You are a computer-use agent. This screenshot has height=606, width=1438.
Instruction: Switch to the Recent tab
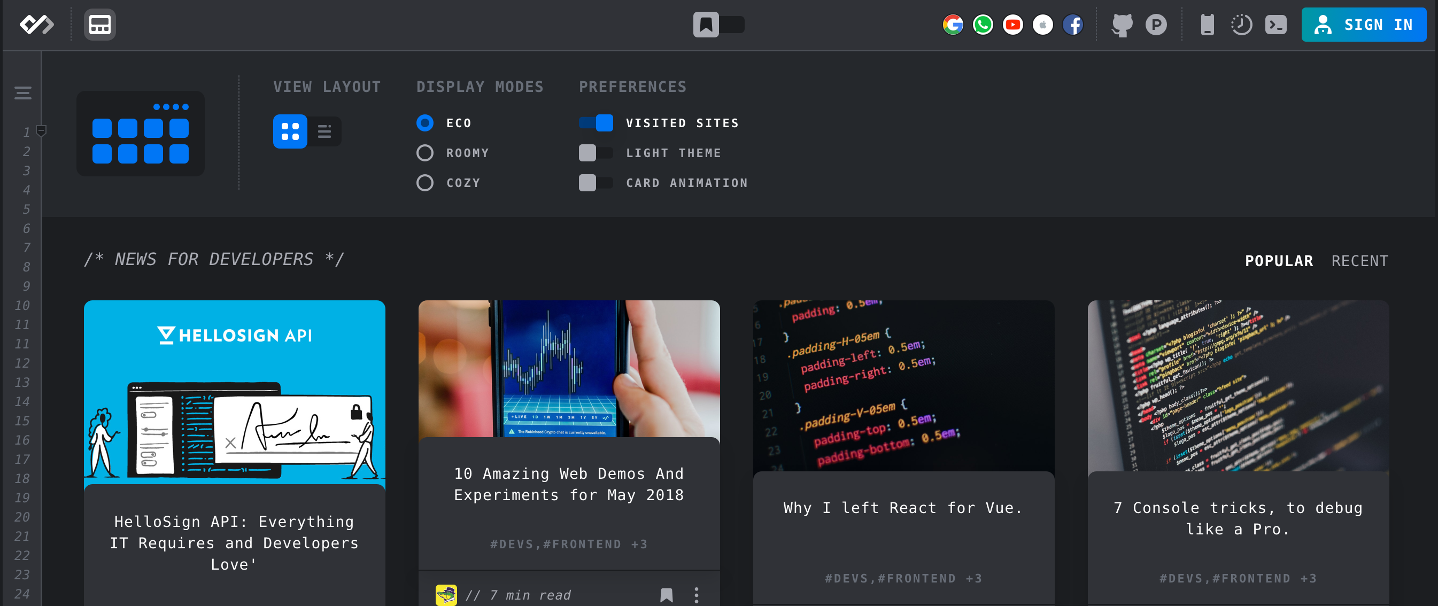(x=1359, y=261)
